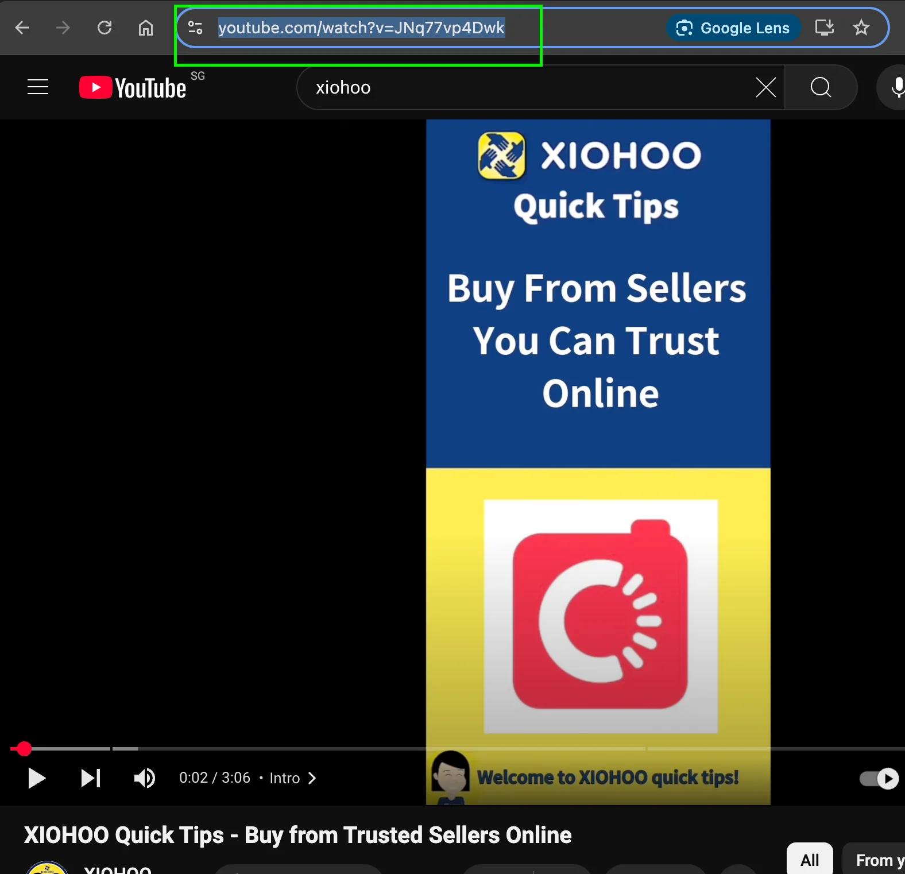
Task: Clear the xiohoo search text
Action: pos(765,88)
